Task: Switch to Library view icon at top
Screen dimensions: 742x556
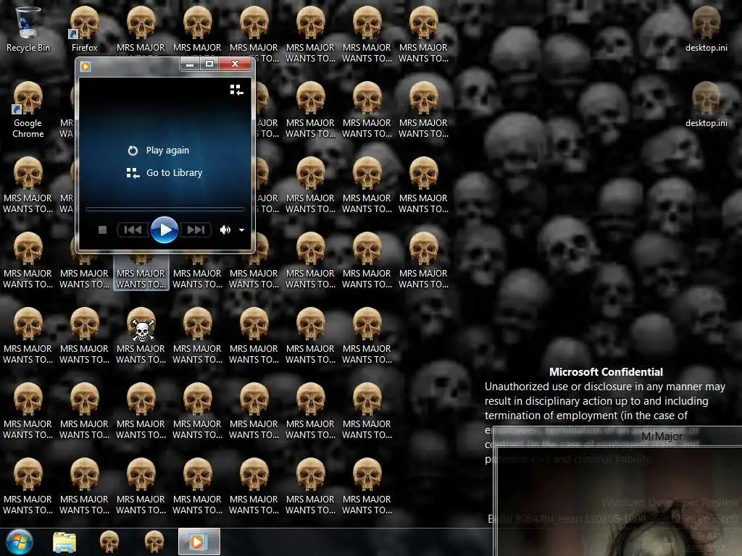Action: point(237,90)
